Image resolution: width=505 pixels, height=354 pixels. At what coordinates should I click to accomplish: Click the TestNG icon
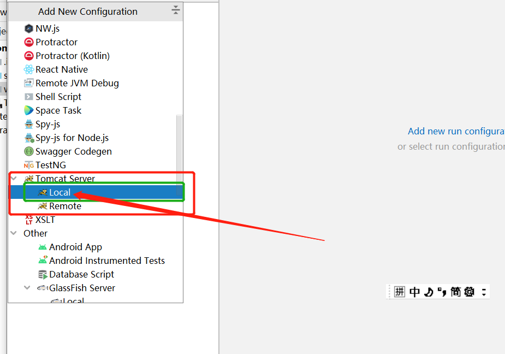pyautogui.click(x=29, y=166)
